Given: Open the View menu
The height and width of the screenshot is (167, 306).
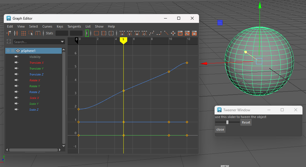Looking at the screenshot, I should tap(21, 26).
